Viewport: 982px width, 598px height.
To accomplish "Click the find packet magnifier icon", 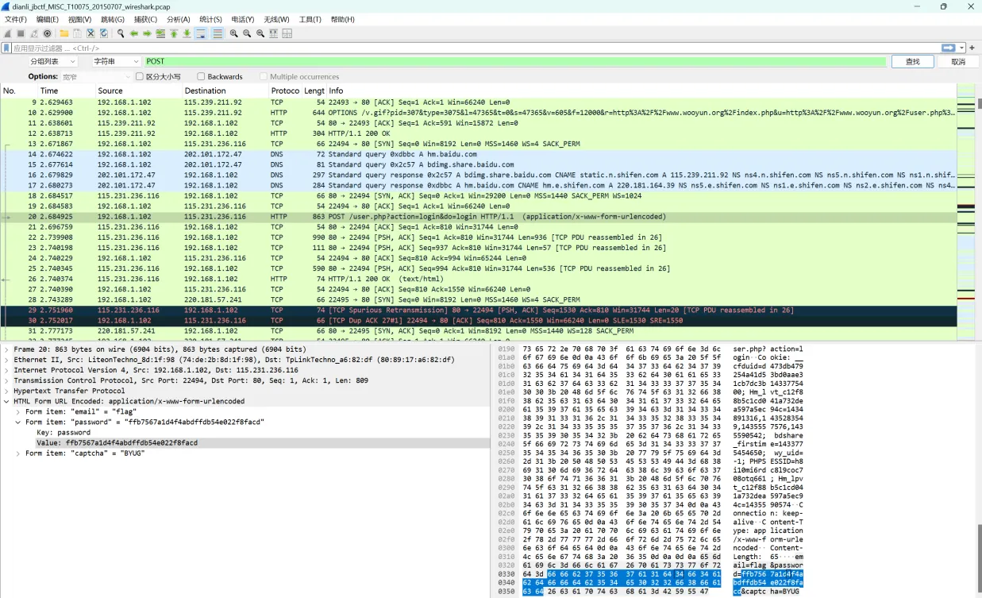I will (121, 33).
